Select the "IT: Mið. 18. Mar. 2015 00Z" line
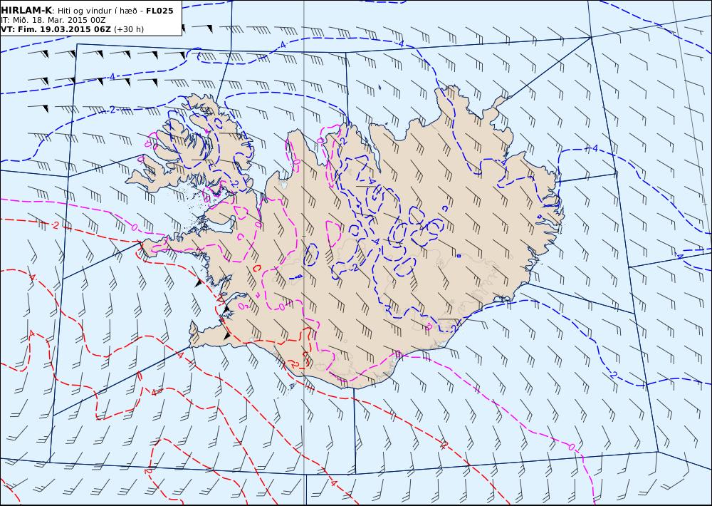 click(53, 20)
